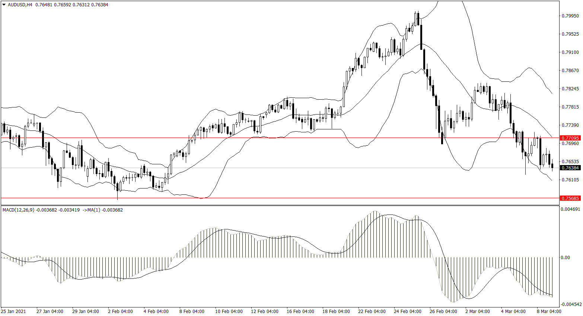Click the small triangle beside AUDUSD,H4

(4, 5)
